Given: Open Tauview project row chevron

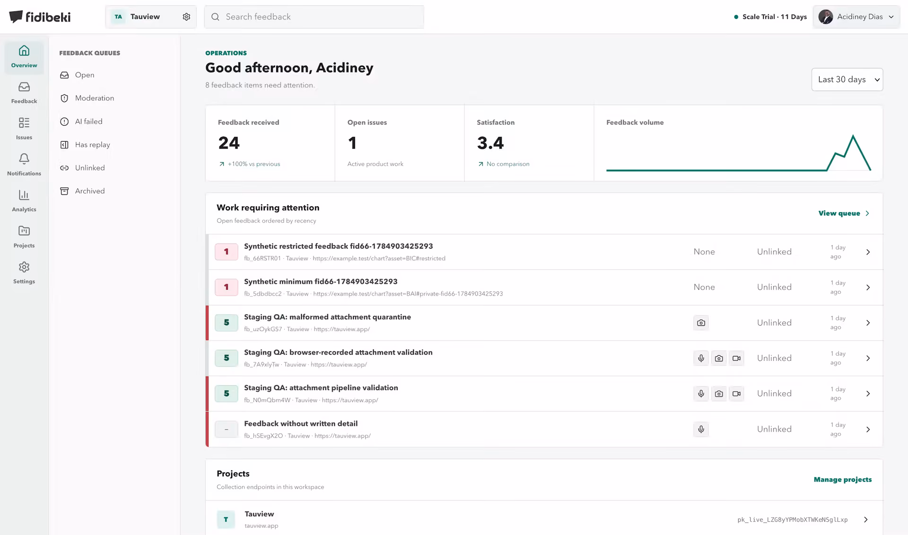Looking at the screenshot, I should (865, 519).
